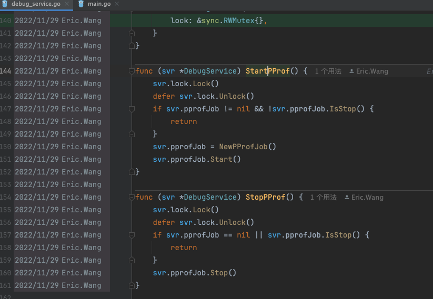The width and height of the screenshot is (433, 299).
Task: Select the debug_service.go tab
Action: pyautogui.click(x=36, y=4)
